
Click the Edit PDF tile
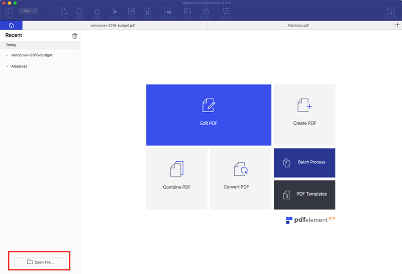pyautogui.click(x=209, y=115)
